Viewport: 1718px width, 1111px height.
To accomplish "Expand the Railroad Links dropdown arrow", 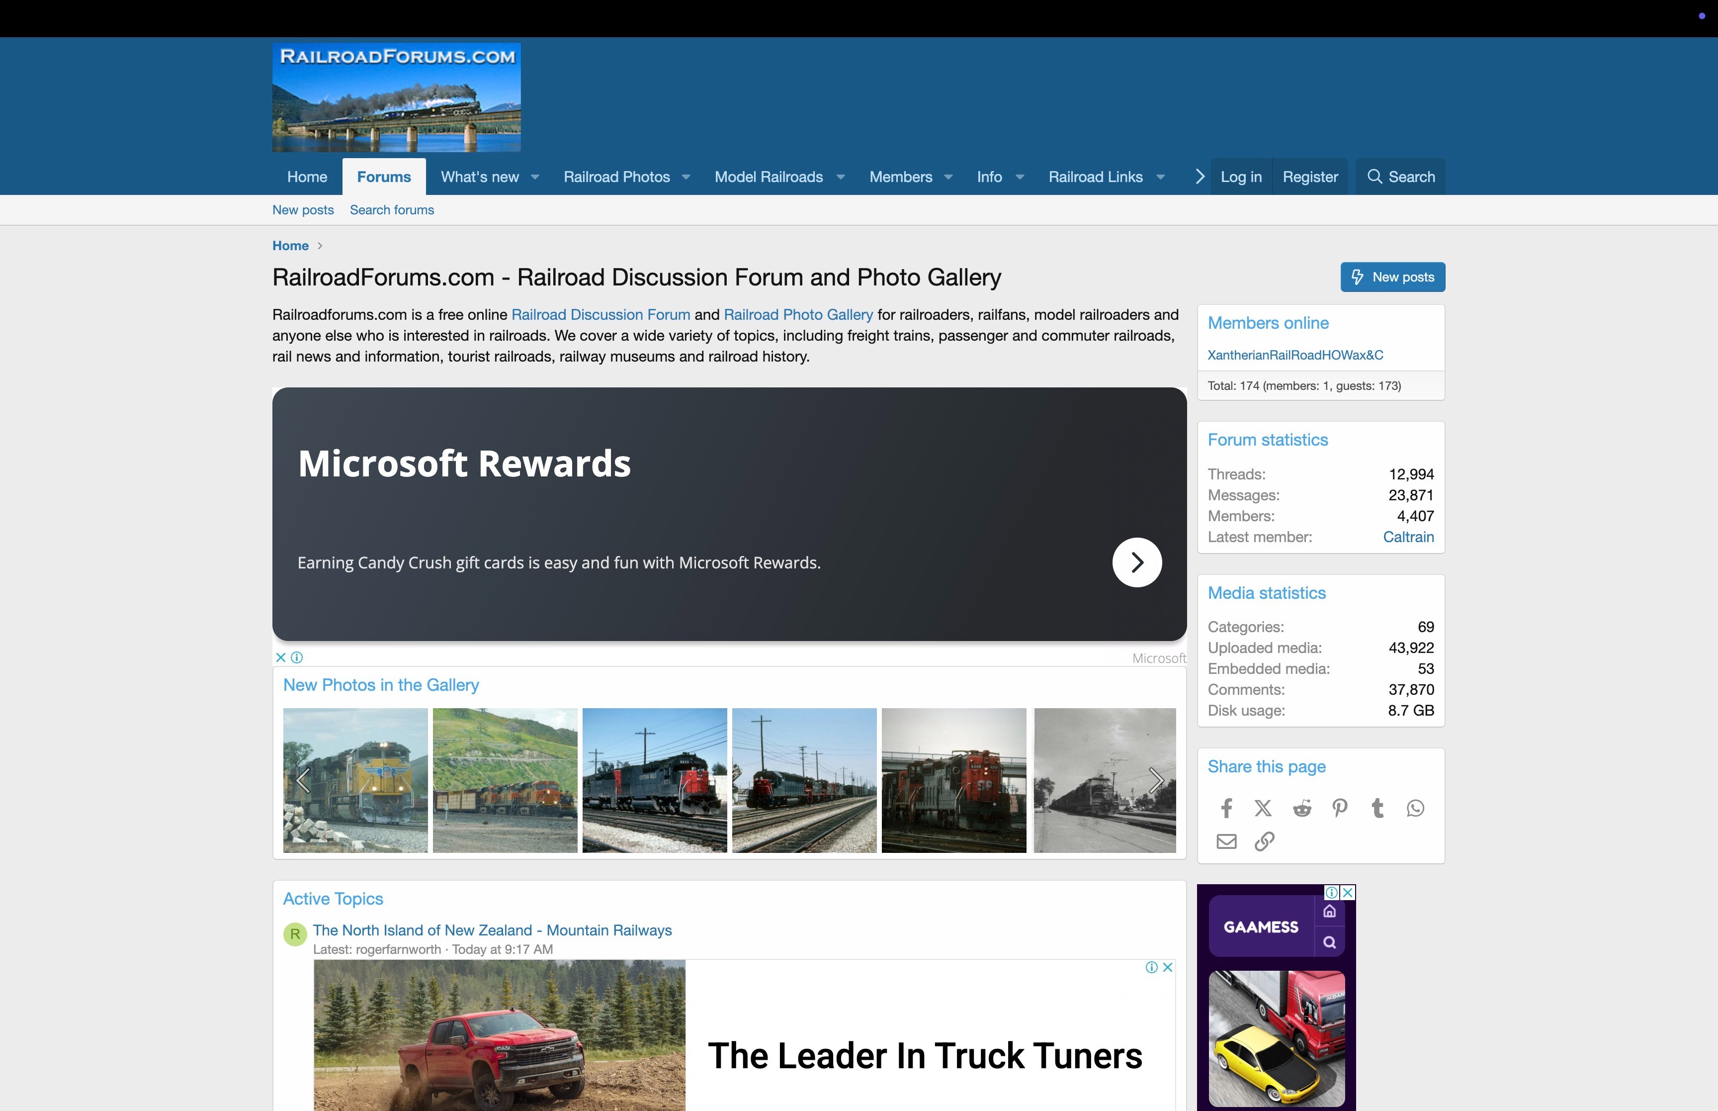I will 1161,178.
